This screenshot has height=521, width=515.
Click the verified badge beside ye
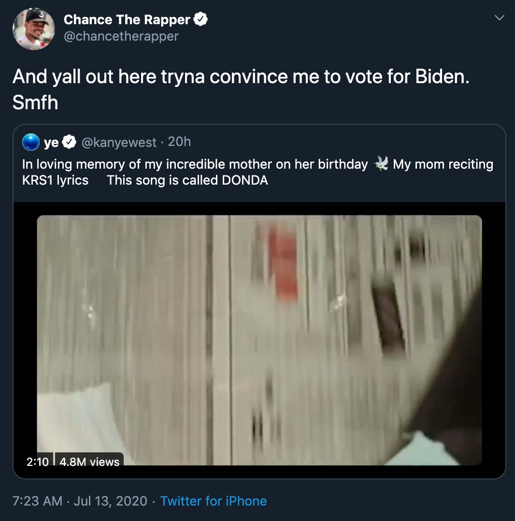69,142
